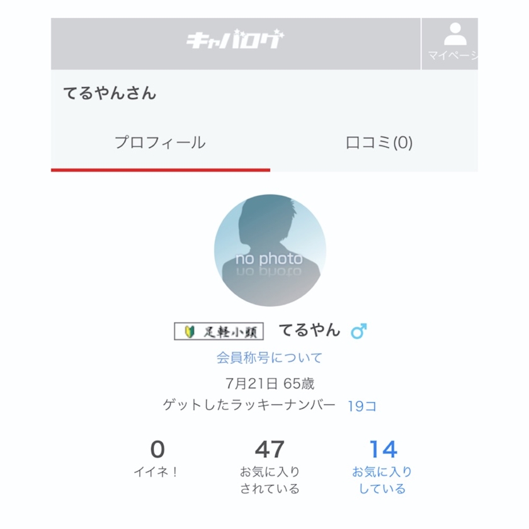This screenshot has height=529, width=529.
Task: Click the 足軽小頭 rank badge text
Action: (230, 332)
